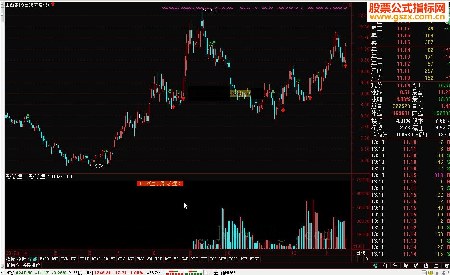Switch to the VOL-TDX indicator

pos(154,259)
